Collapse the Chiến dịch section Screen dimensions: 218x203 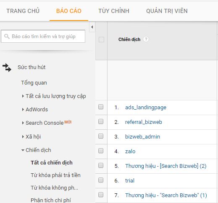tap(23, 150)
